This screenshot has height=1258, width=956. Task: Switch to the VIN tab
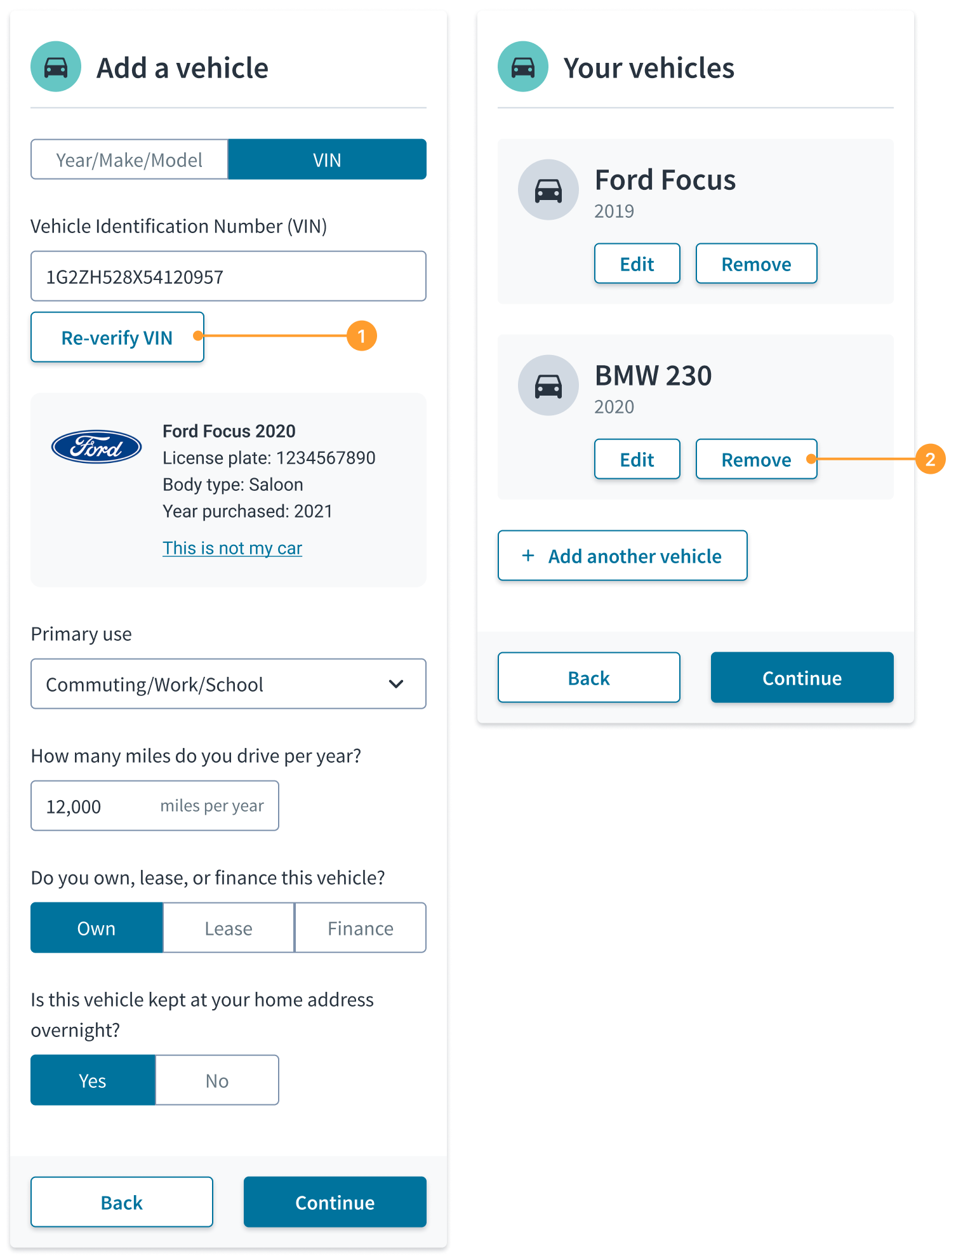(x=328, y=159)
